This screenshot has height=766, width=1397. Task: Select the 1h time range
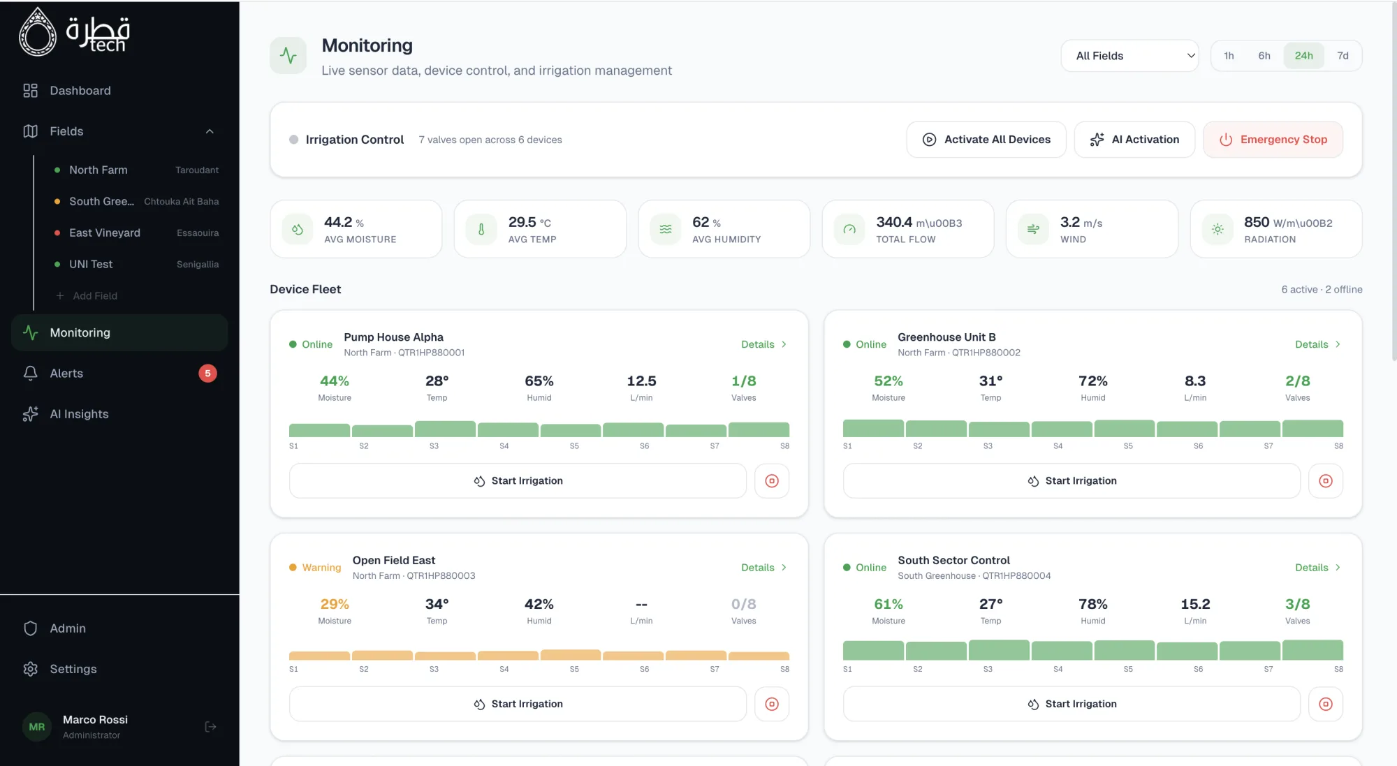click(1229, 56)
